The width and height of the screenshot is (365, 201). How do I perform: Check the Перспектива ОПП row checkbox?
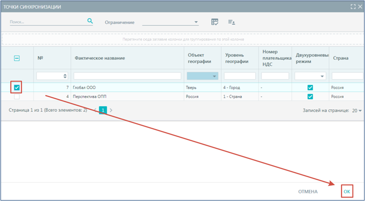coord(17,97)
